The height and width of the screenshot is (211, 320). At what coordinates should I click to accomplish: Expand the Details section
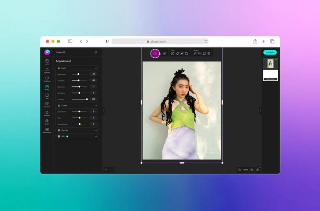96,130
